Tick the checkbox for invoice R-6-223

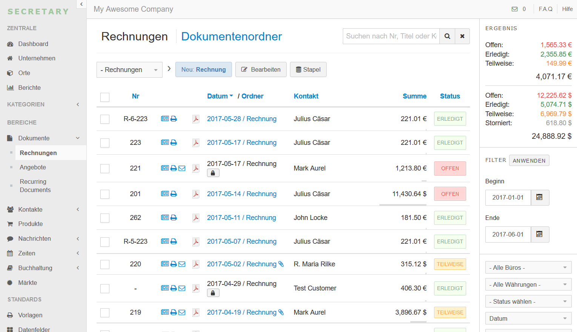[x=105, y=119]
